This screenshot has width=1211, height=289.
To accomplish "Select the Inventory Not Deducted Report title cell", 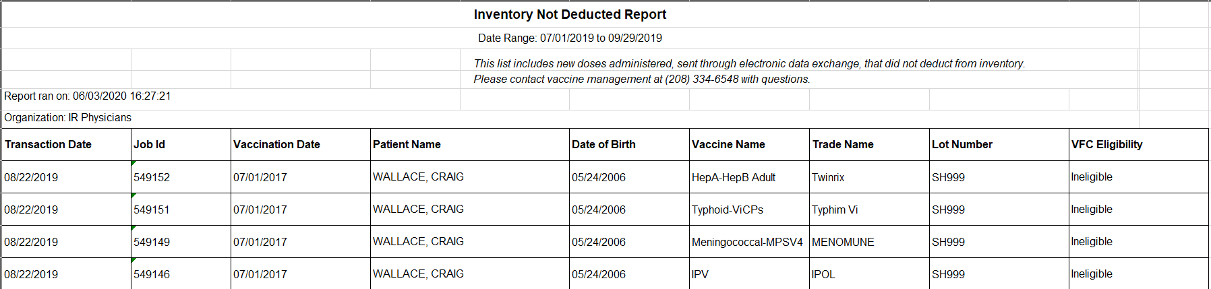I will coord(570,14).
